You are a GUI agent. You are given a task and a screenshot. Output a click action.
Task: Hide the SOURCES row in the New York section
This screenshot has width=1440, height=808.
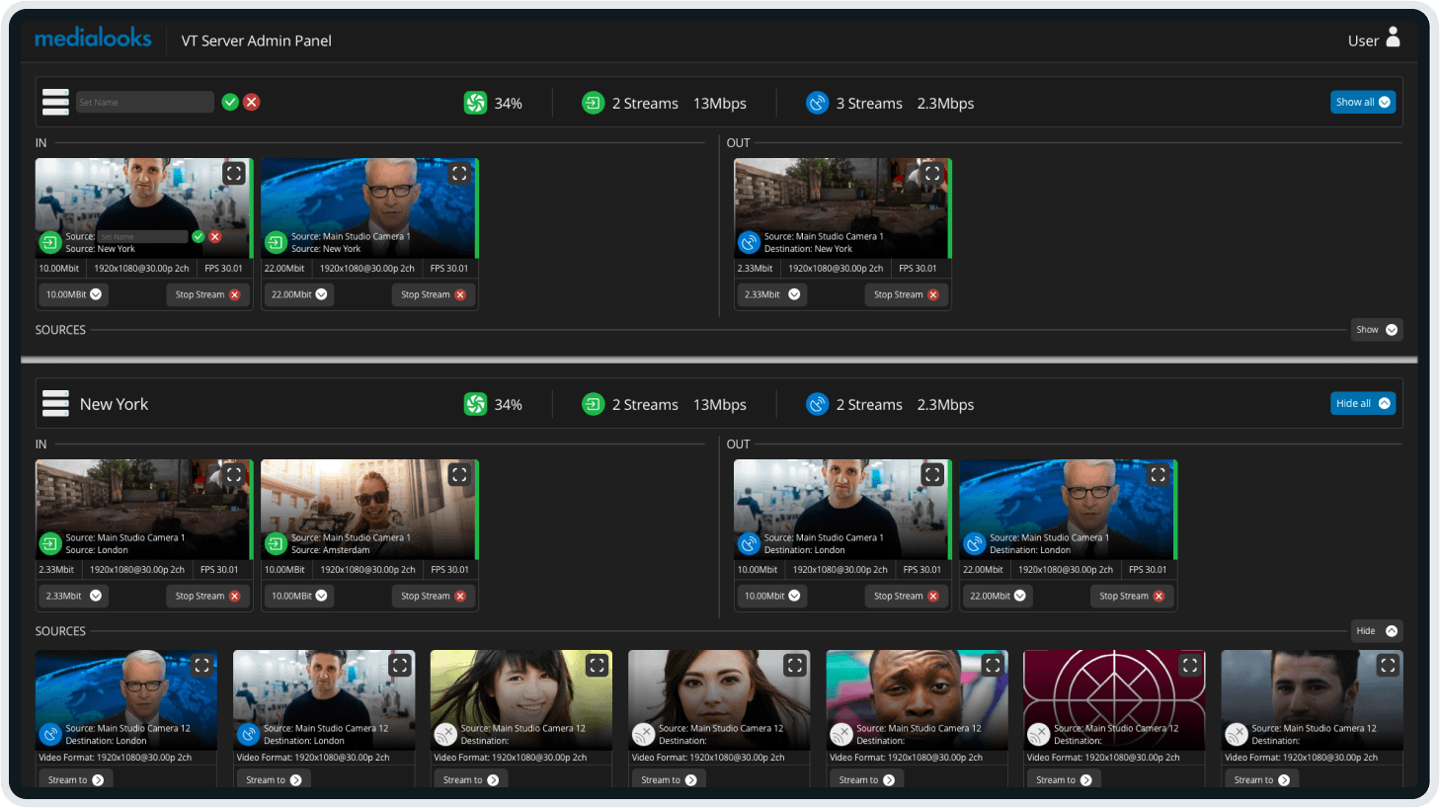pos(1376,630)
